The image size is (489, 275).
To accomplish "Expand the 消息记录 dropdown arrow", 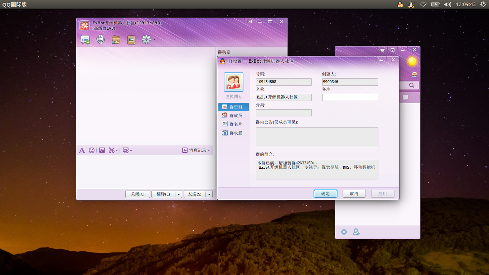I will click(209, 150).
